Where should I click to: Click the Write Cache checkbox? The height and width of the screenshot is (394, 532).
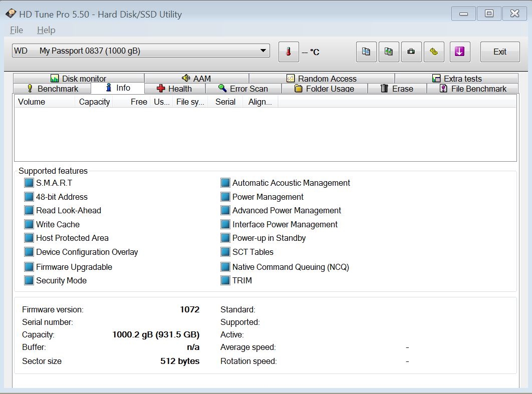29,224
